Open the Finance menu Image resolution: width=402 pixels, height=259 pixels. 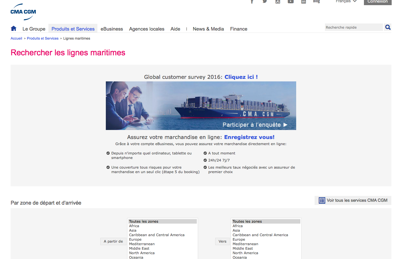tap(239, 29)
